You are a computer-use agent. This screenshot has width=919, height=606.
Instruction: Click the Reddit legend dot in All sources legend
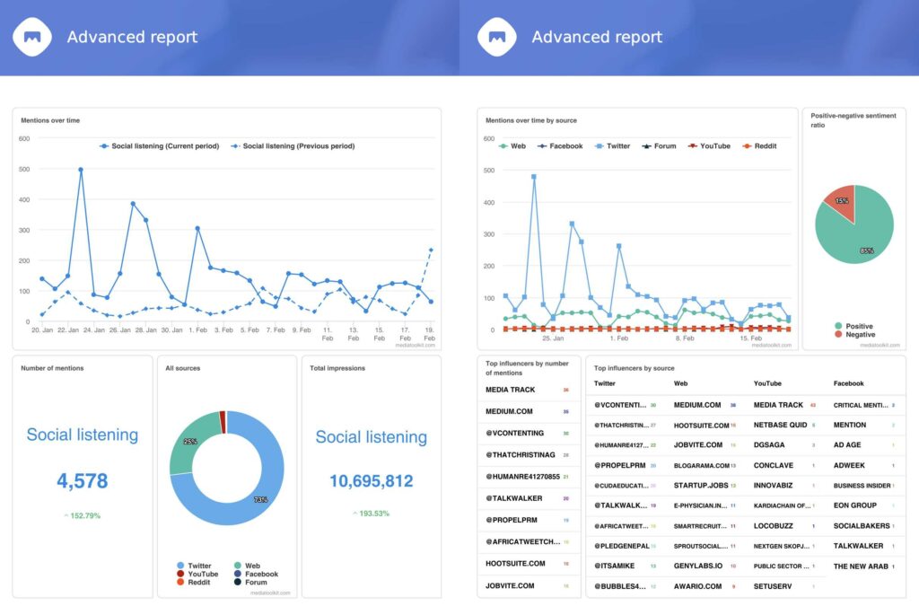click(180, 582)
